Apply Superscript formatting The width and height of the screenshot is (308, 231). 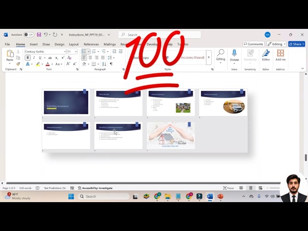coord(63,58)
